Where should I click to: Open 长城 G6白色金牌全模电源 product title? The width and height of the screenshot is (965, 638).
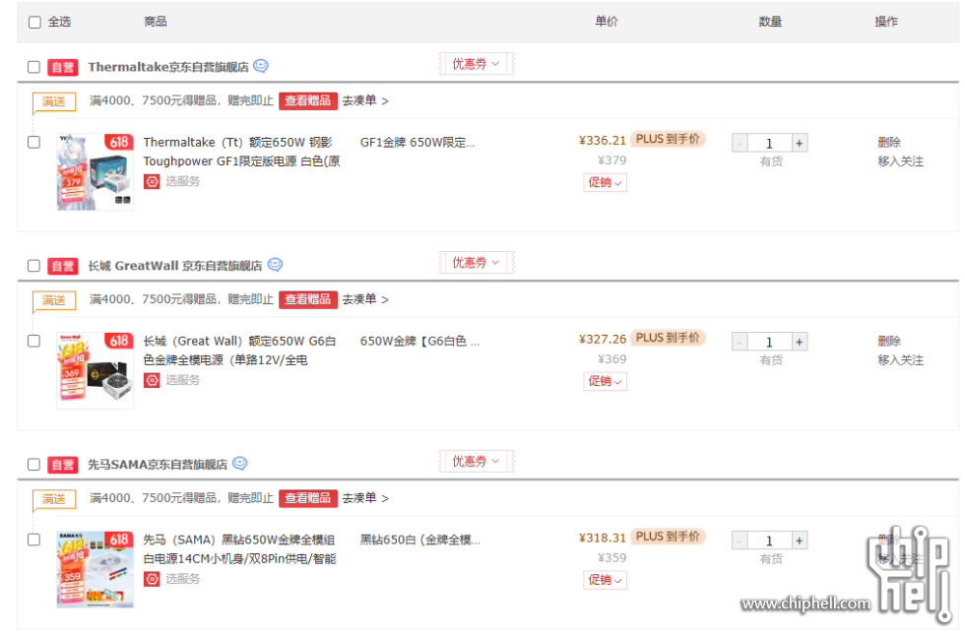[x=240, y=351]
